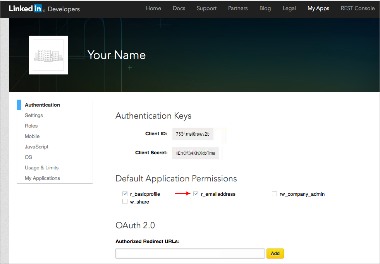
Task: Uncheck the r_emailaddress permission
Action: 196,194
